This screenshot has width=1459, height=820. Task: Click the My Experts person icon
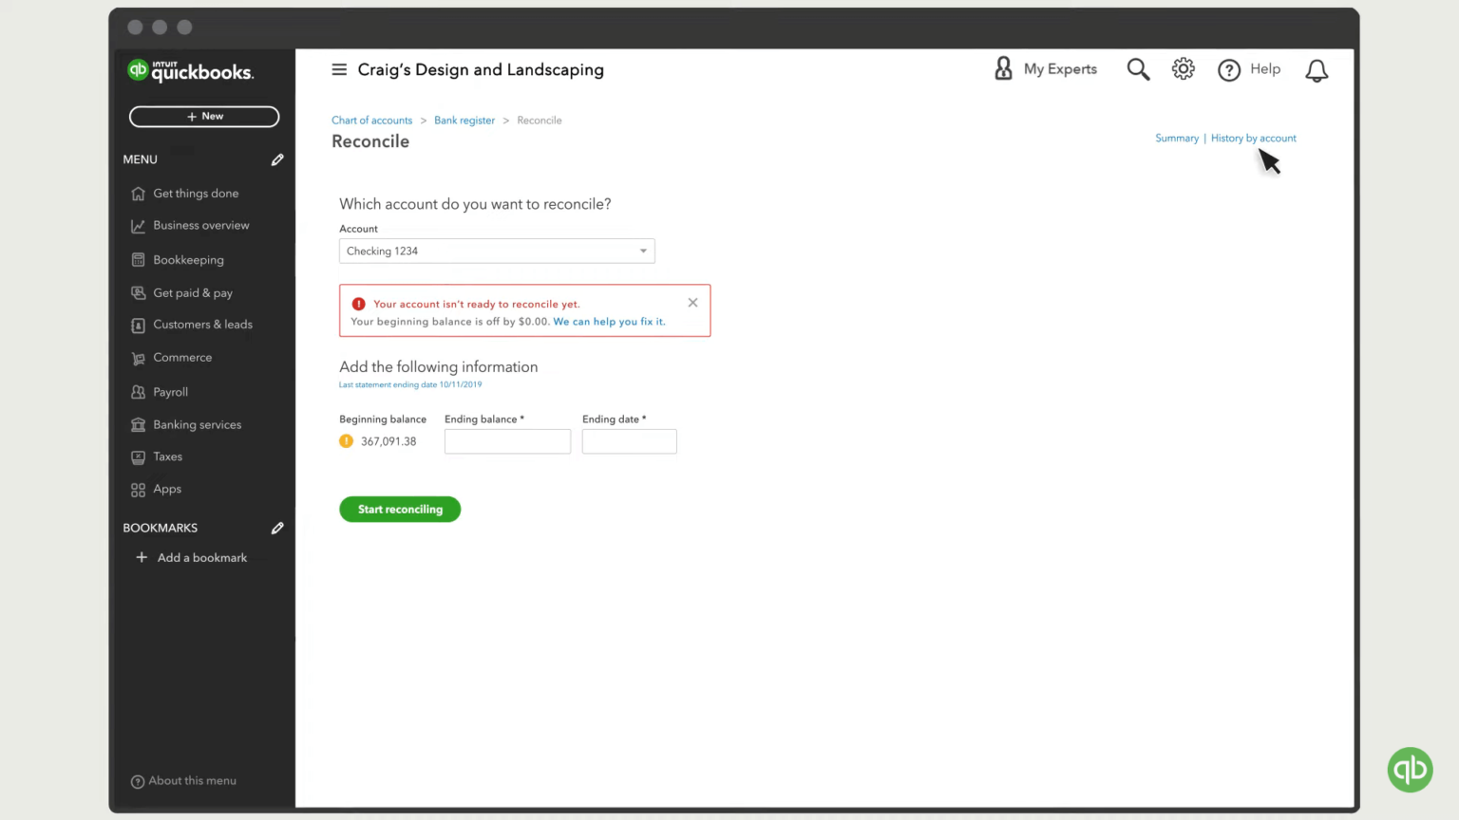[x=1004, y=68]
